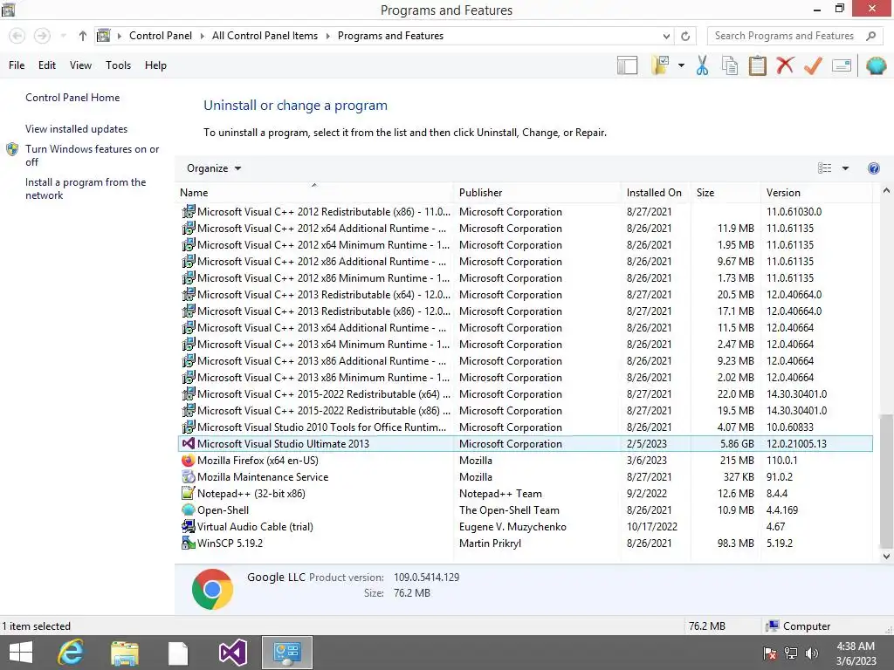Open the address bar history dropdown
Screen dimensions: 894x670
coord(666,36)
